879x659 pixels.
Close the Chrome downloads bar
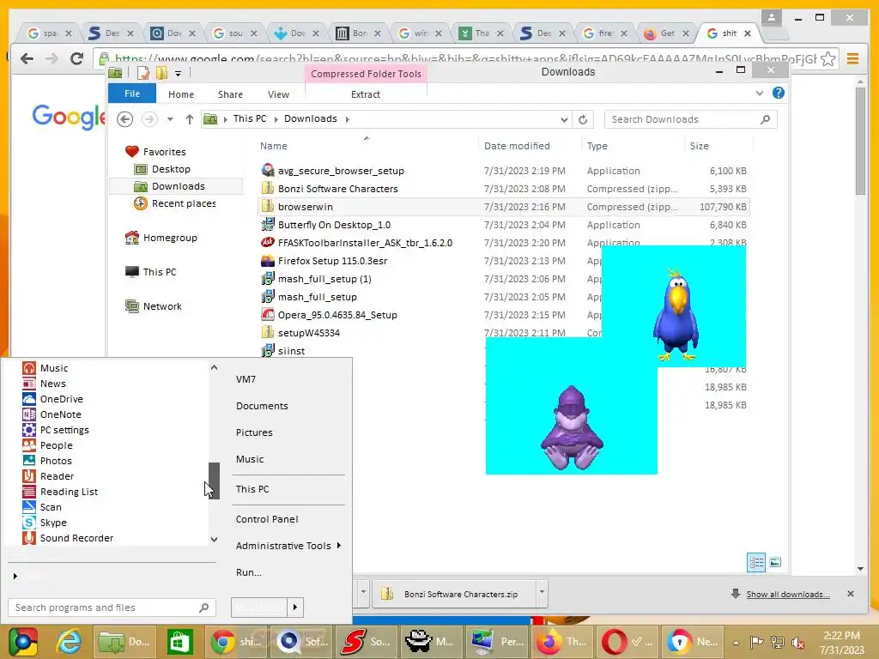click(851, 594)
